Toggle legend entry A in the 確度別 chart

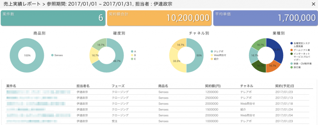tap(135, 51)
